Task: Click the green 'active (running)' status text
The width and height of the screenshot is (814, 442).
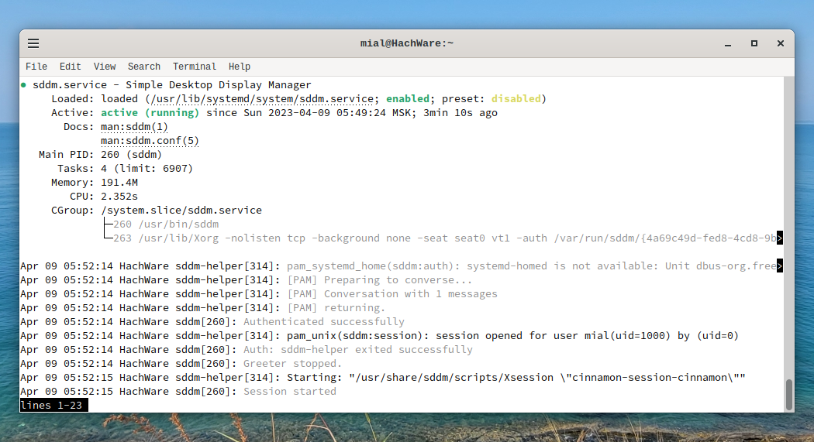Action: [x=150, y=113]
